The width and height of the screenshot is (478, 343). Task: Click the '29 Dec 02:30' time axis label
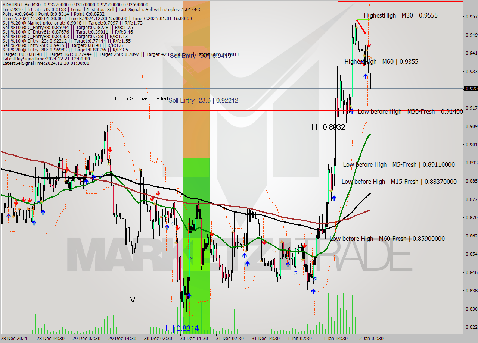tap(86, 339)
